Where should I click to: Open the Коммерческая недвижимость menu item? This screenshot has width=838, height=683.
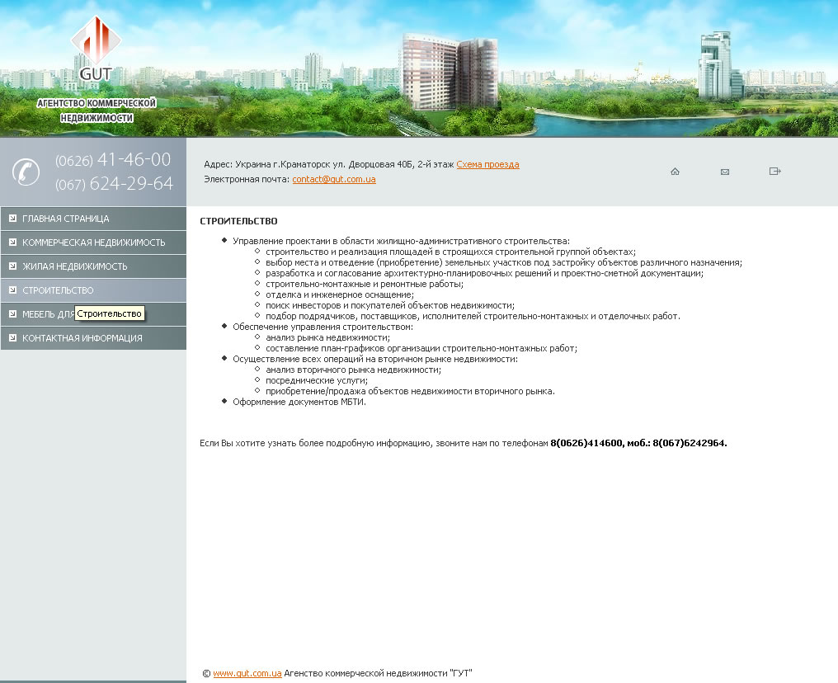[93, 243]
